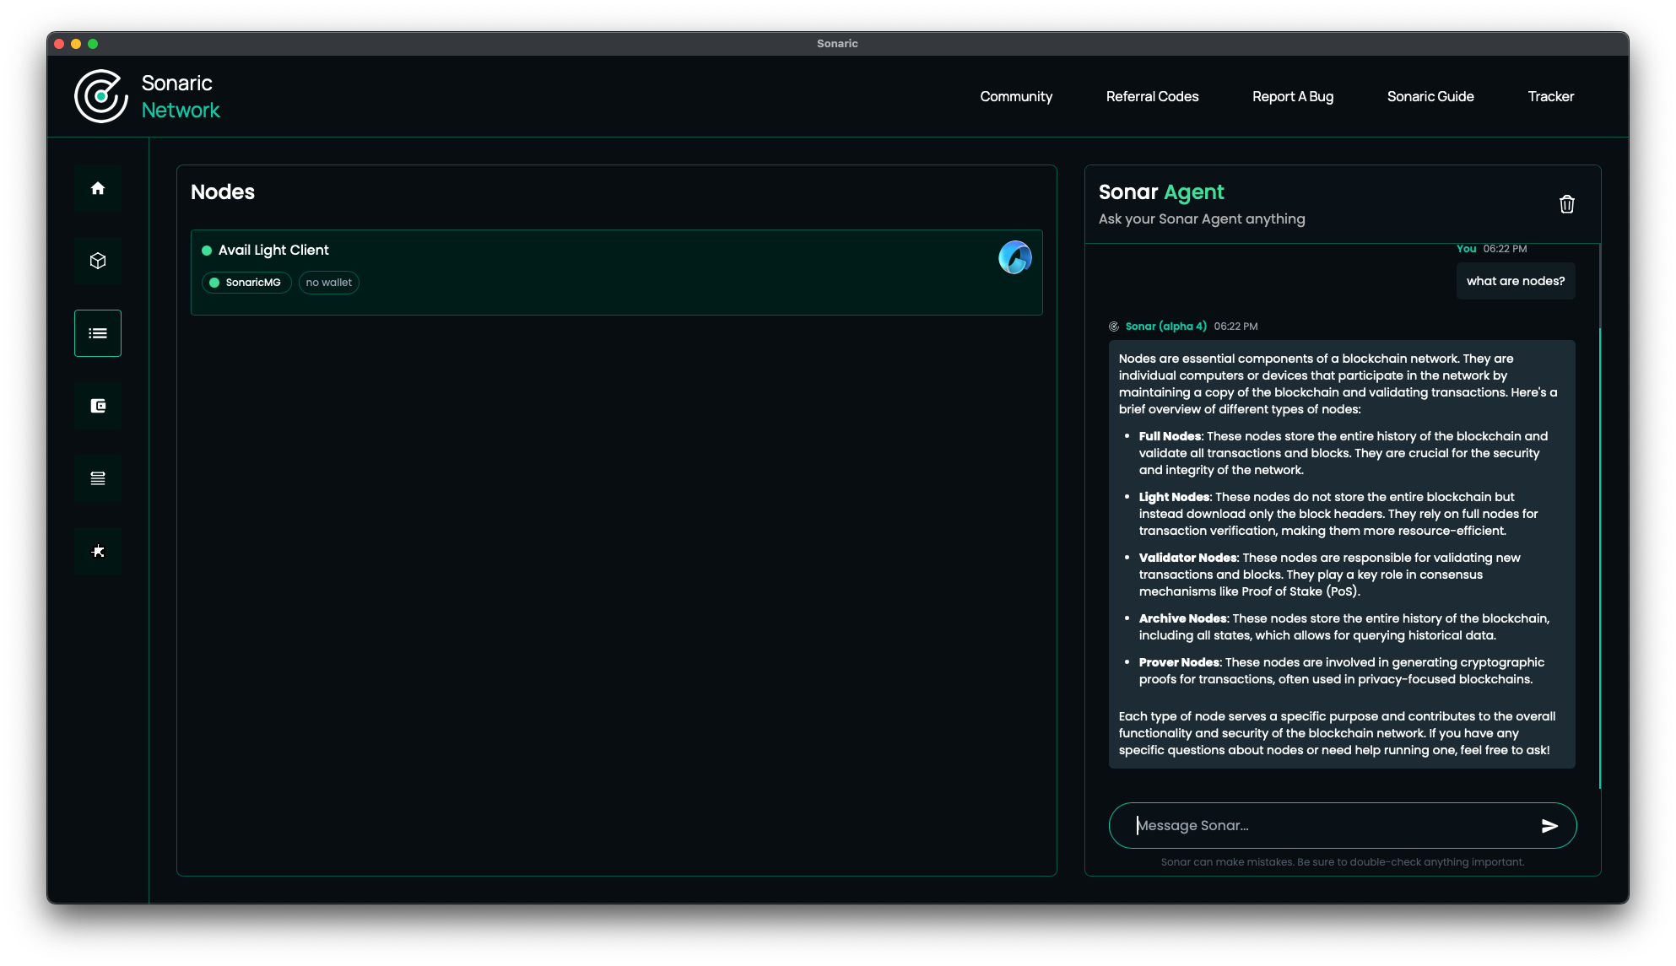The image size is (1676, 966).
Task: Open the stacked layers sidebar icon
Action: click(98, 478)
